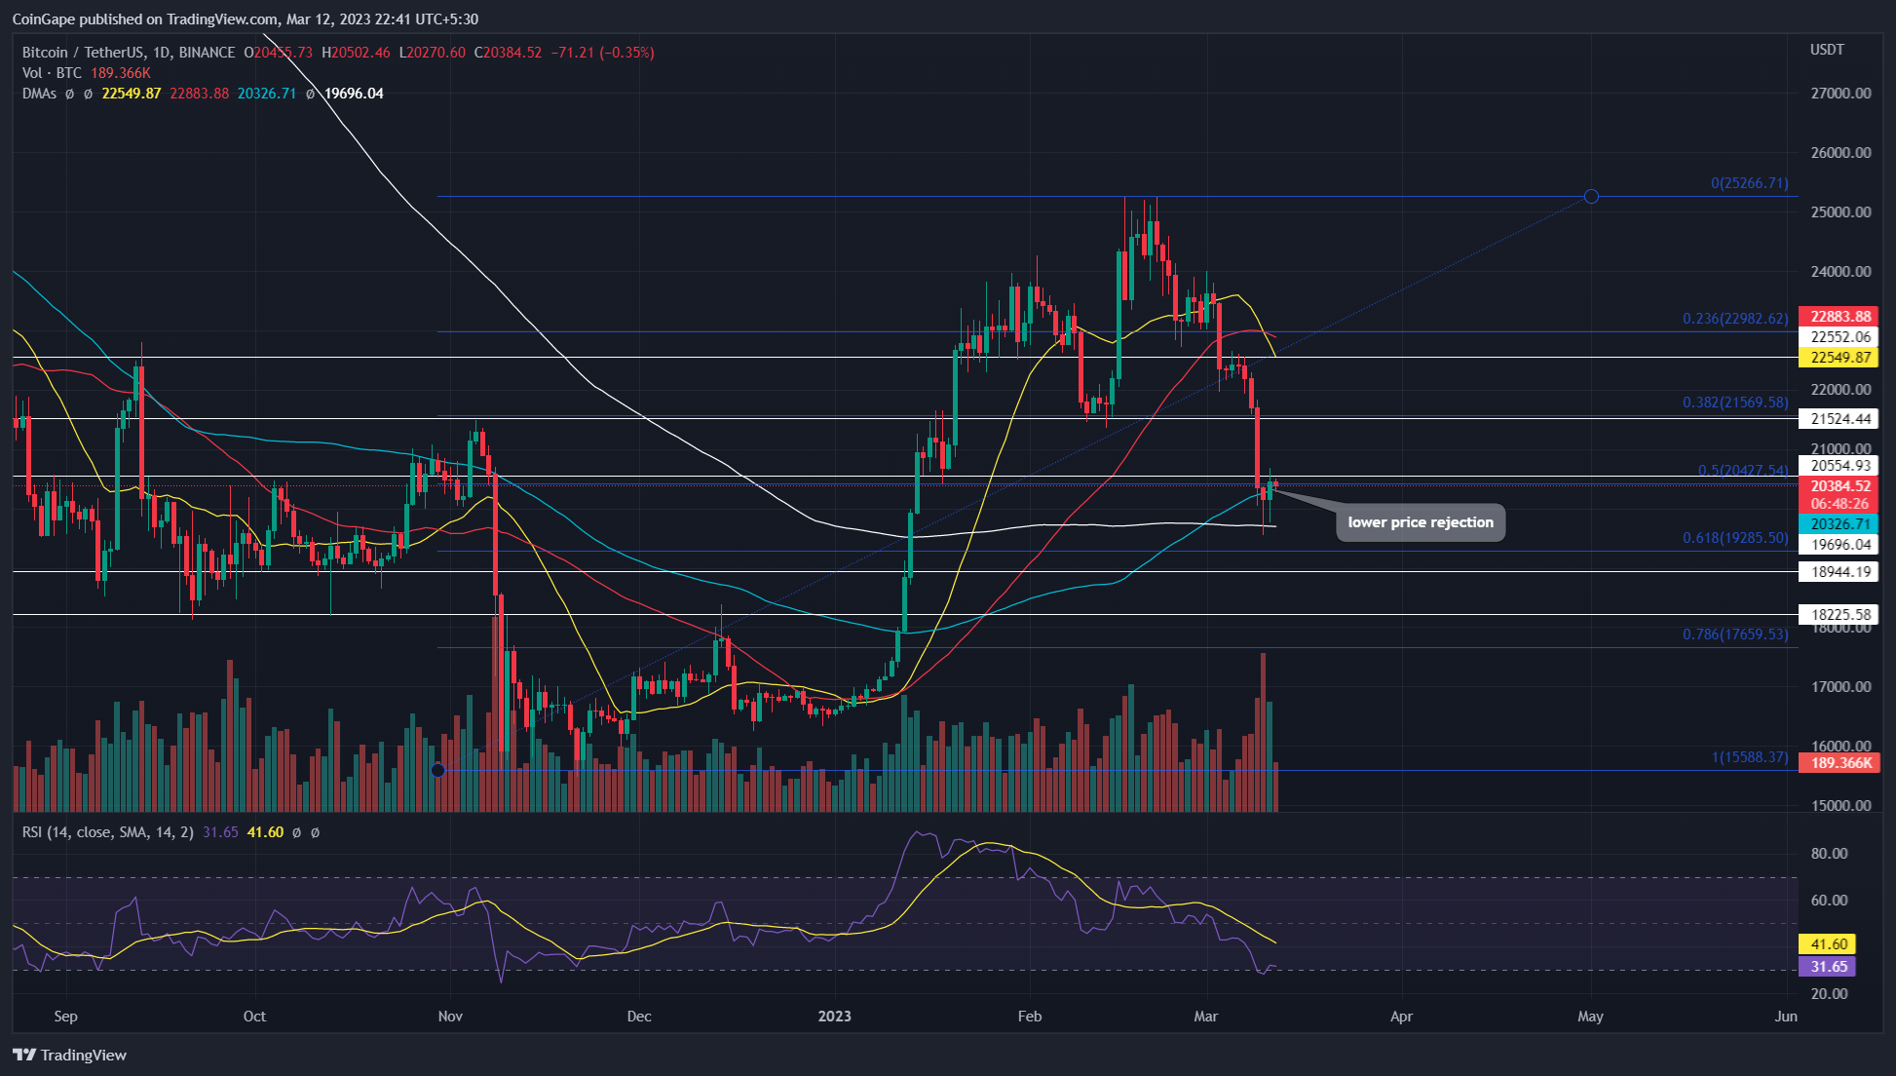Click the purple 31.65 RSI tag
Viewport: 1896px width, 1076px height.
click(1828, 967)
